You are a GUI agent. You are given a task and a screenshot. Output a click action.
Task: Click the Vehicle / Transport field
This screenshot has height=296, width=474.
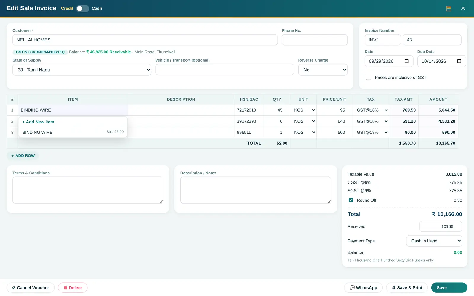point(225,70)
